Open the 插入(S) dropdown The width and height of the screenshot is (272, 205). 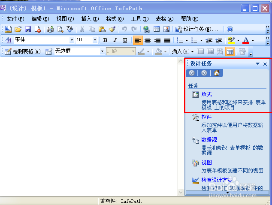[x=182, y=51]
